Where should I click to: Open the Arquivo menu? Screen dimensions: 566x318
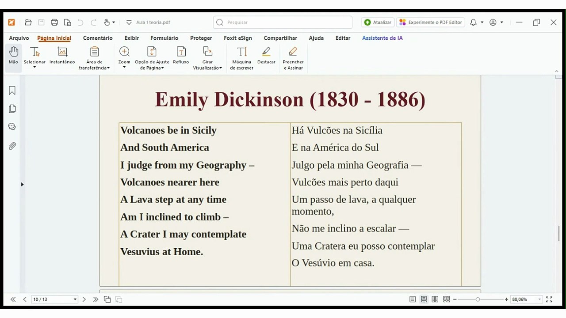tap(19, 38)
